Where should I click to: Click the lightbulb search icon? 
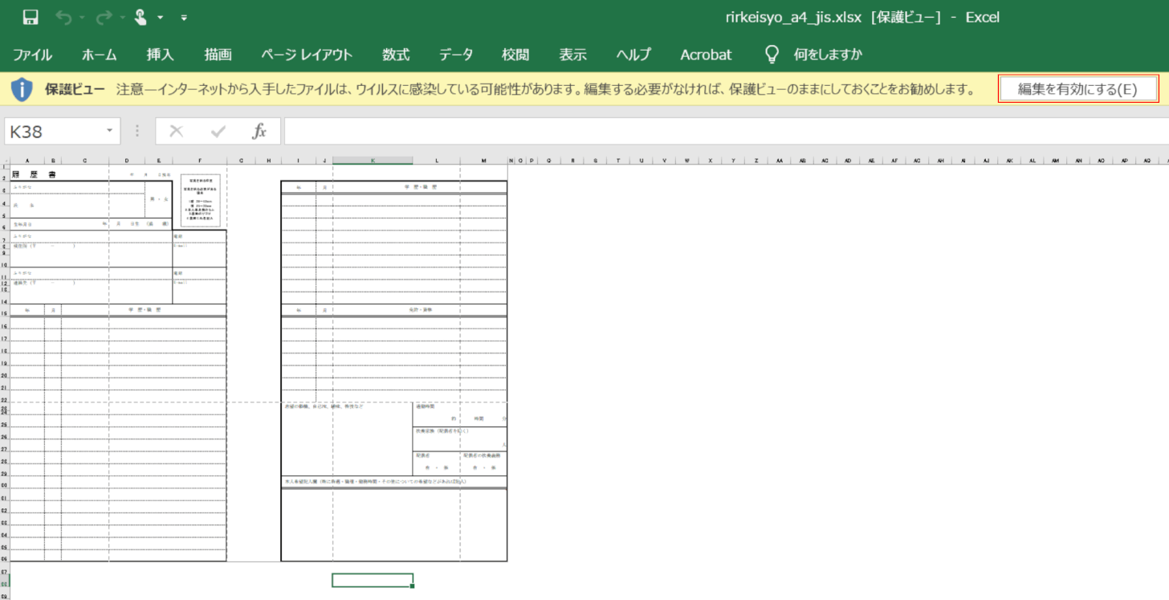772,55
